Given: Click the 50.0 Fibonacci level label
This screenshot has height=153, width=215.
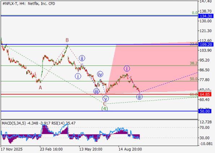Looking at the screenshot, I should click(194, 79).
